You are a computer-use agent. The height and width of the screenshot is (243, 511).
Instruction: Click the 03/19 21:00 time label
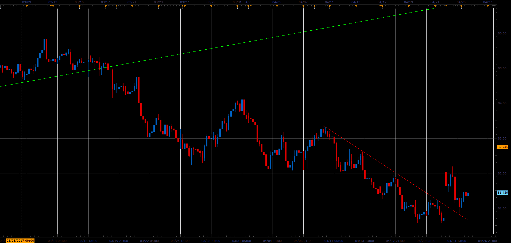click(x=119, y=241)
